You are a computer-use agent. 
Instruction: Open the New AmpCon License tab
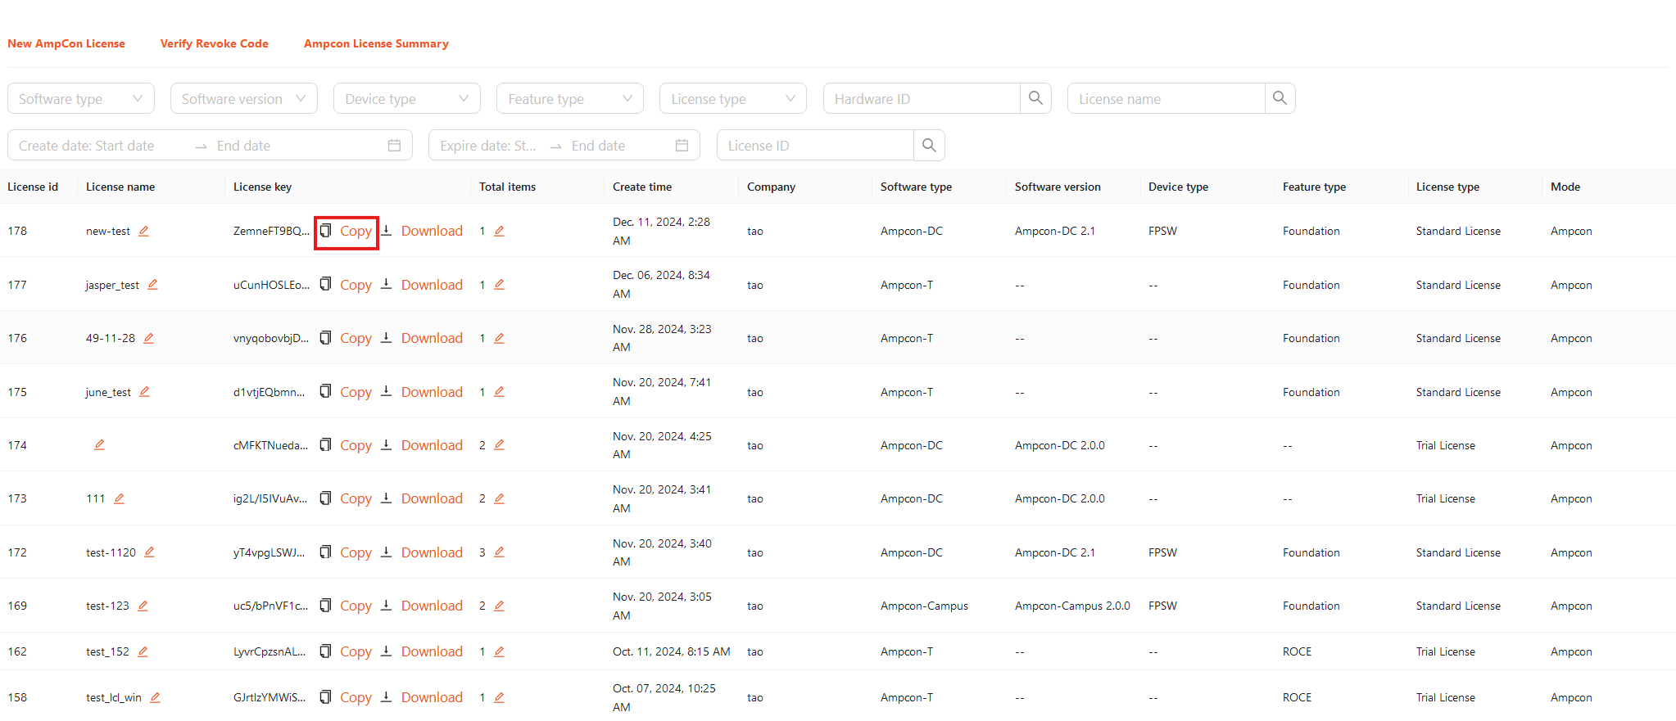66,43
